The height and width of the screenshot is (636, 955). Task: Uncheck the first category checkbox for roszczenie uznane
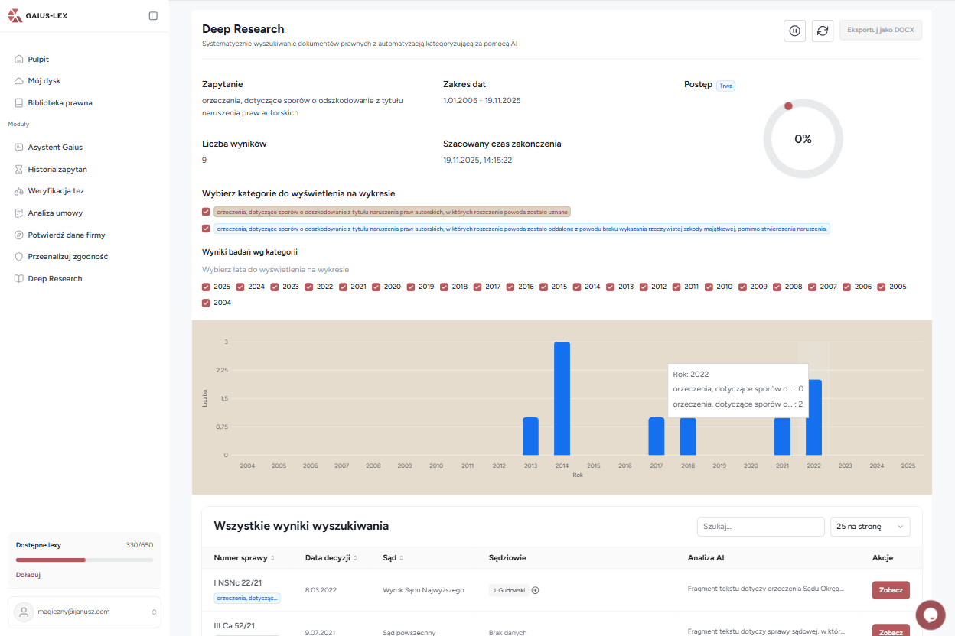click(x=206, y=212)
